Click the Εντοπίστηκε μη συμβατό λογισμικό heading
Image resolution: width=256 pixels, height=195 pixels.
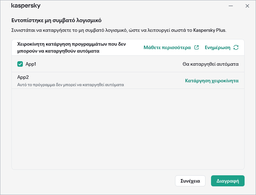pyautogui.click(x=56, y=20)
